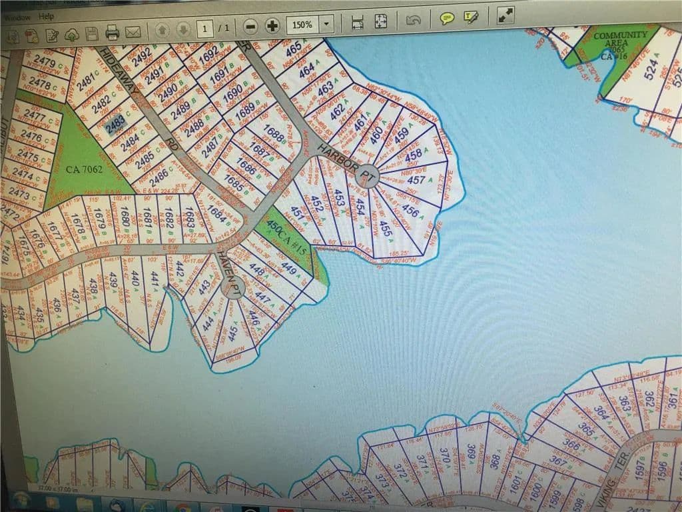Screen dimensions: 682x512
Task: Click lot 458 on the map
Action: pyautogui.click(x=414, y=154)
